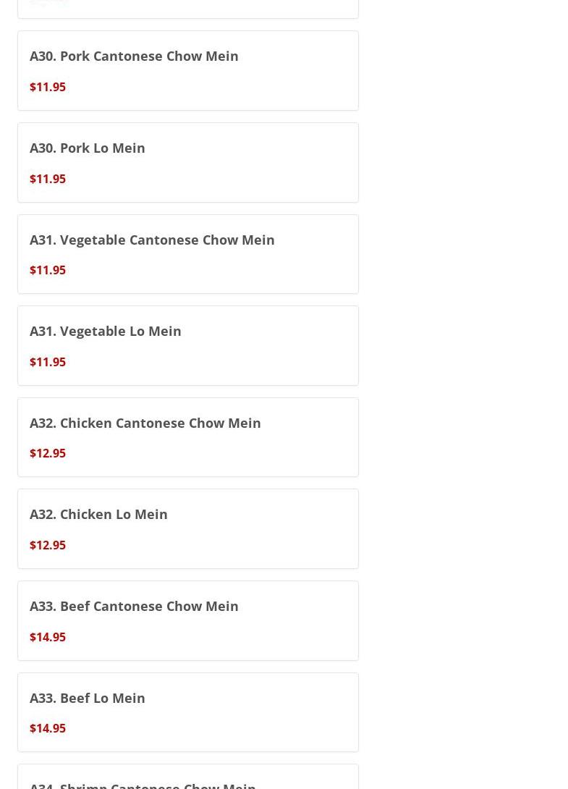The width and height of the screenshot is (568, 789).
Task: Click A34. Shrimp Cantonese Chow Mein heading
Action: [x=143, y=784]
